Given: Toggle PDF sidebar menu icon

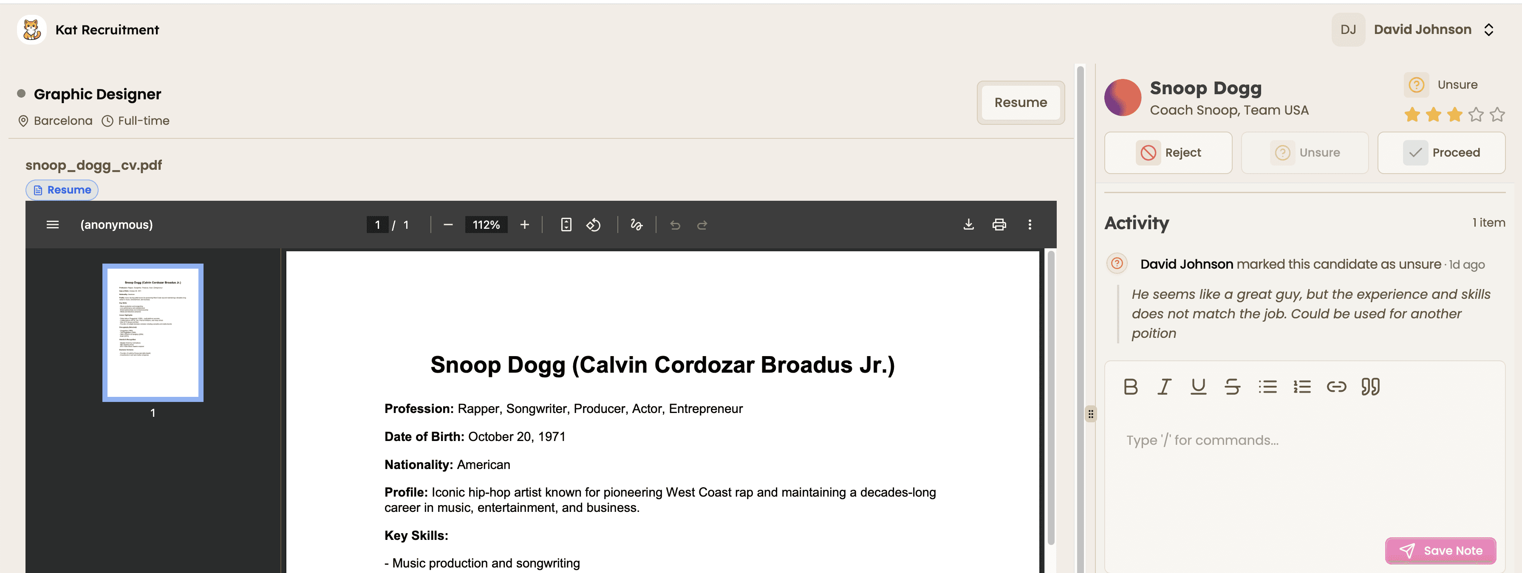Looking at the screenshot, I should click(x=53, y=225).
